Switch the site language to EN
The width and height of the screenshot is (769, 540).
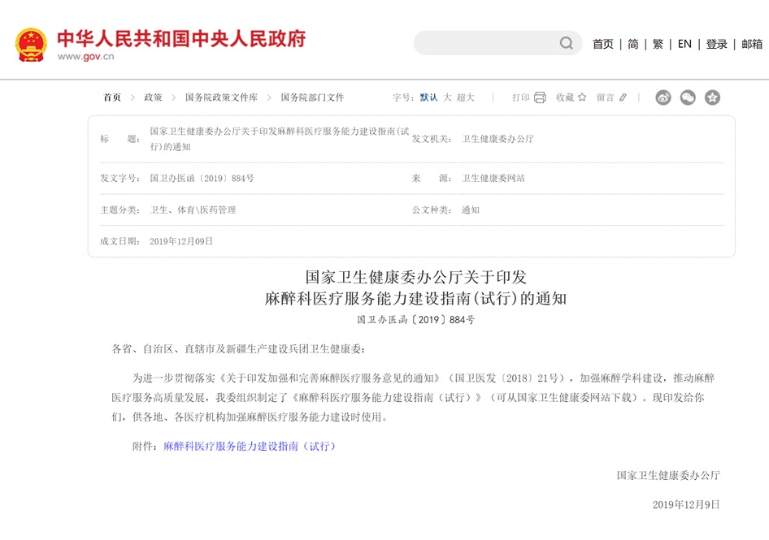(684, 44)
